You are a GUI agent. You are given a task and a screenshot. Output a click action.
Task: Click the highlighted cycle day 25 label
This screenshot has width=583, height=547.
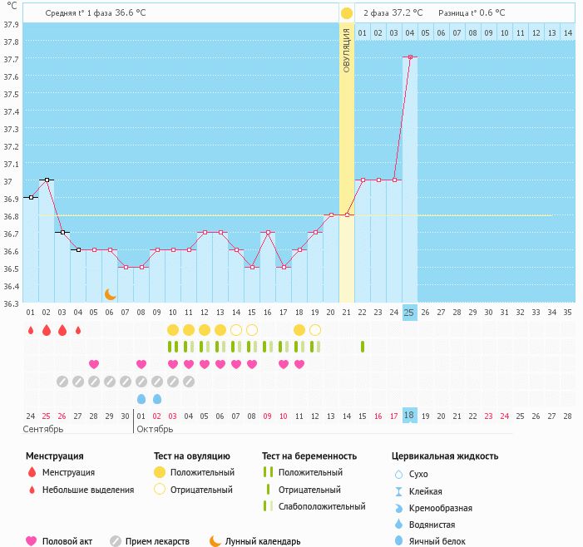coord(409,313)
